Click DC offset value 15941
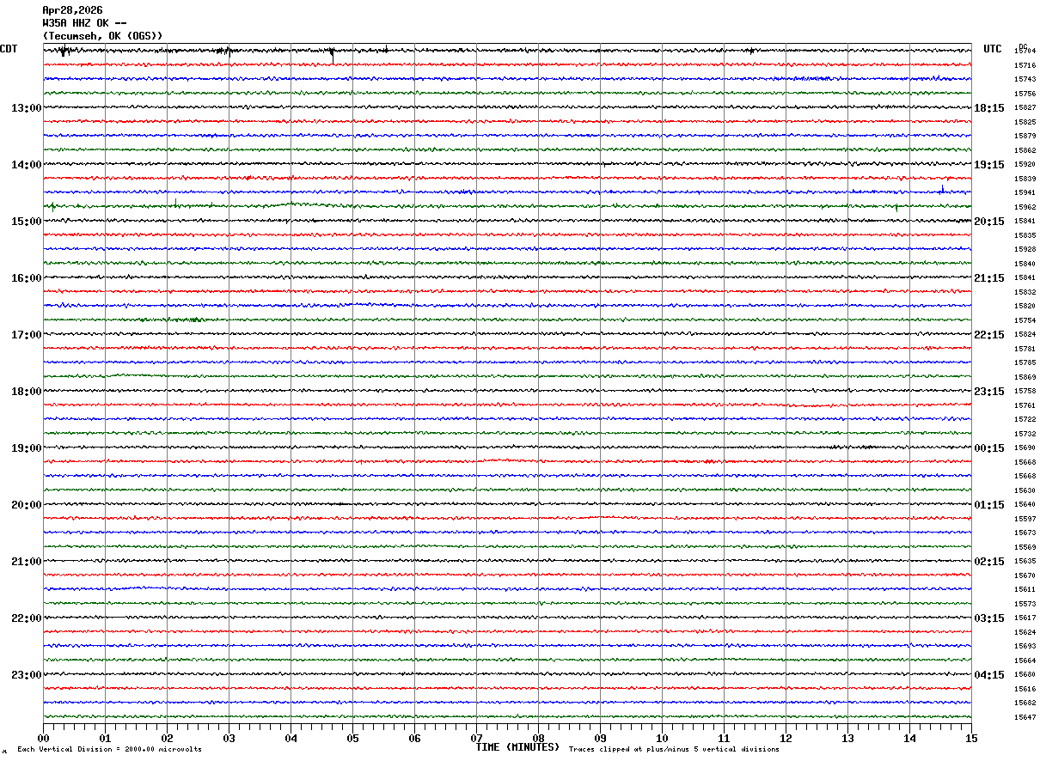 click(x=1025, y=193)
